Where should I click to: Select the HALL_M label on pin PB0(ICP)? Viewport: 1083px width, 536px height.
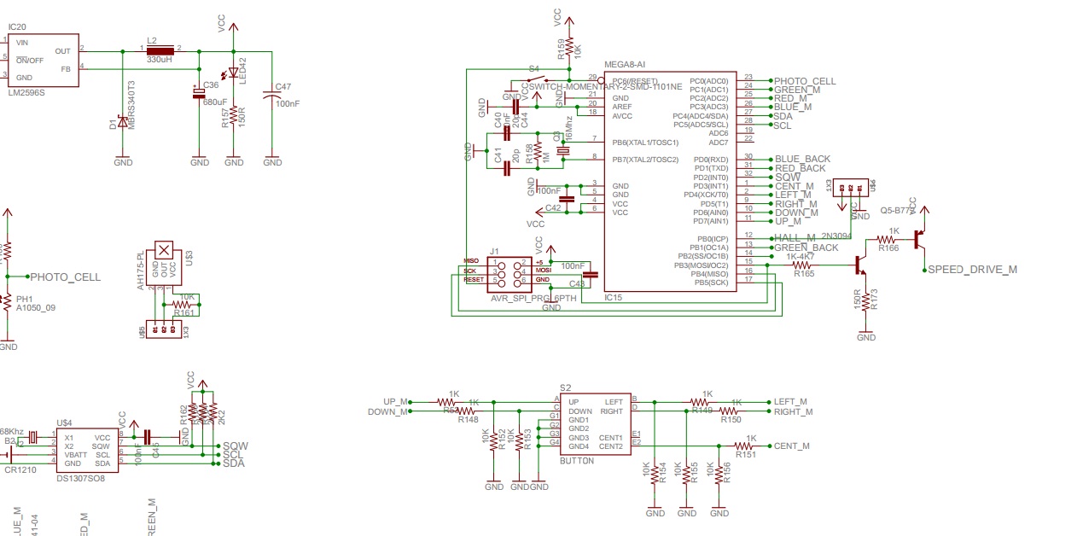coord(789,237)
